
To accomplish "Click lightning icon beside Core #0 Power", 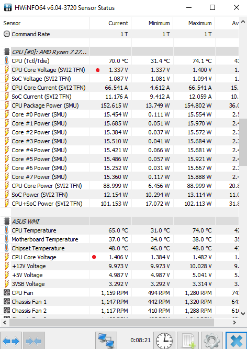I will [7, 114].
